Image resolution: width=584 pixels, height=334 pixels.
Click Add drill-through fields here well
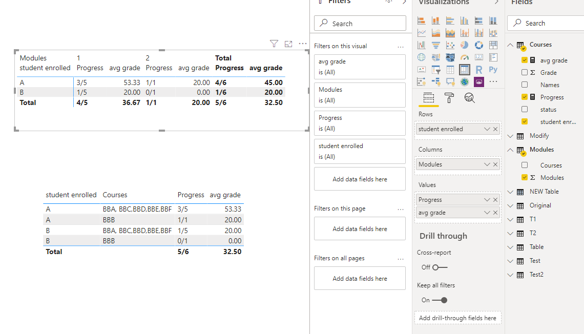coord(458,318)
